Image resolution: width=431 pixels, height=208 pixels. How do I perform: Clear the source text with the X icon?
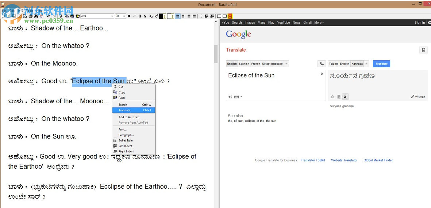pyautogui.click(x=322, y=74)
